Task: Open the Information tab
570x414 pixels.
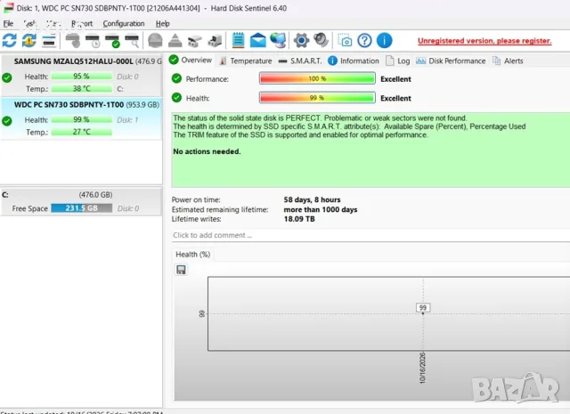Action: click(x=354, y=61)
